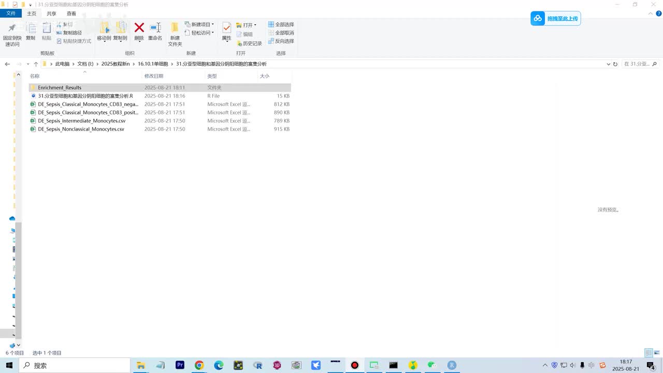The image size is (663, 373).
Task: Open the red record app in taskbar
Action: pos(355,365)
